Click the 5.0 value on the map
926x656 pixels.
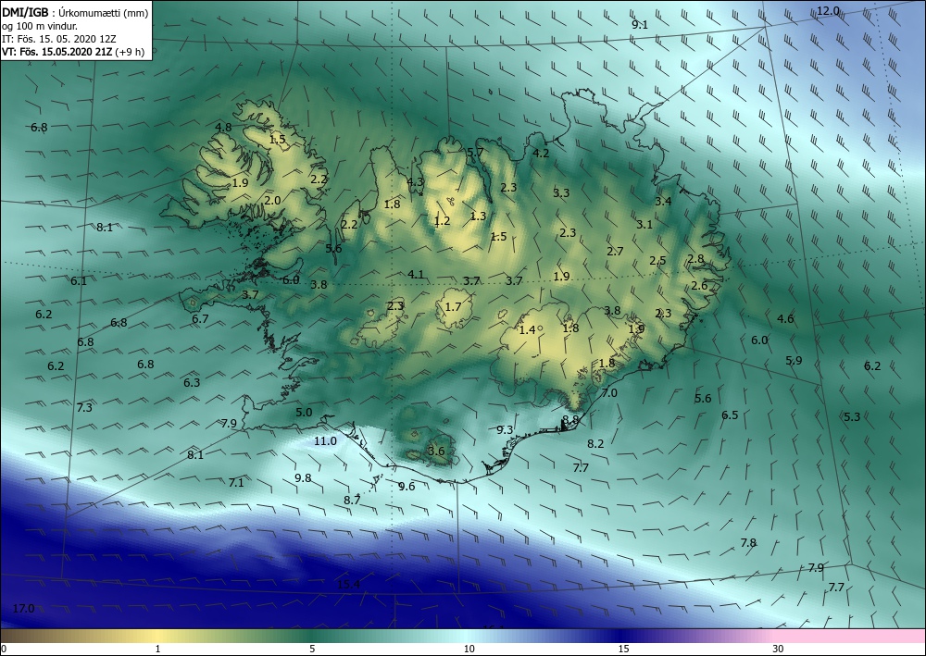[x=304, y=413]
